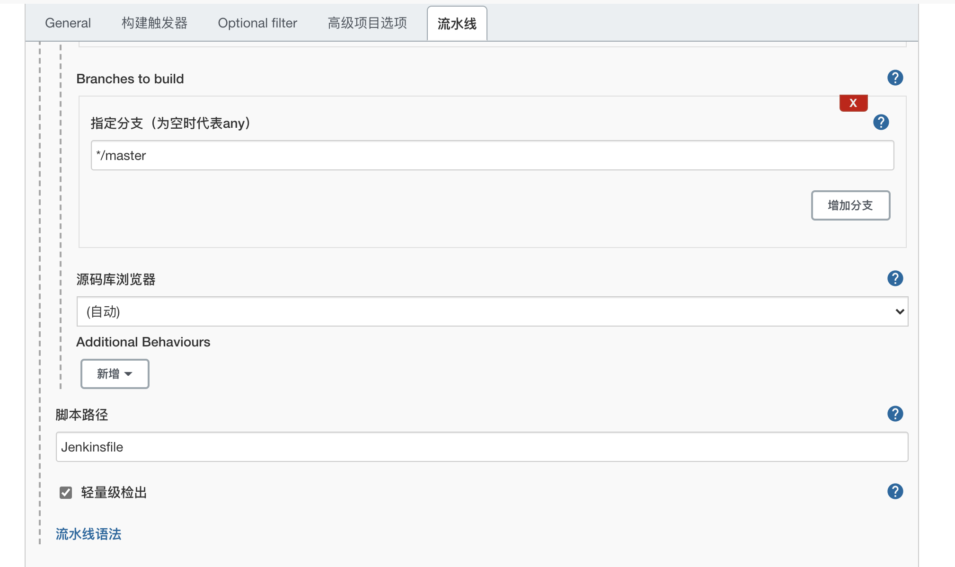
Task: Click the 轻量级检出 label text
Action: (x=114, y=493)
